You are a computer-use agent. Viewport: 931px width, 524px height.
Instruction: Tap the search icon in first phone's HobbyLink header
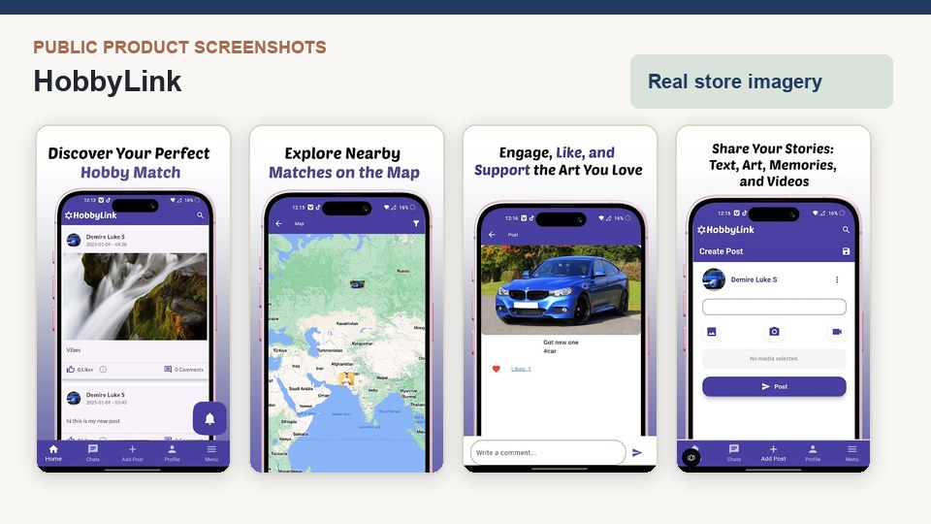(200, 215)
